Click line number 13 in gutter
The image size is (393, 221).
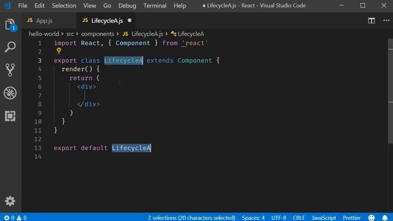tap(38, 148)
